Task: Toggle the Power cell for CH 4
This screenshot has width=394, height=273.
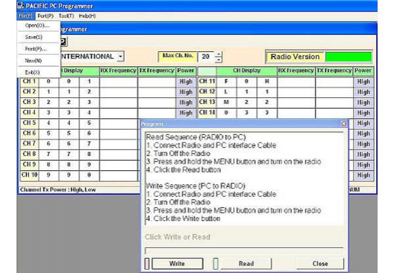Action: 186,113
